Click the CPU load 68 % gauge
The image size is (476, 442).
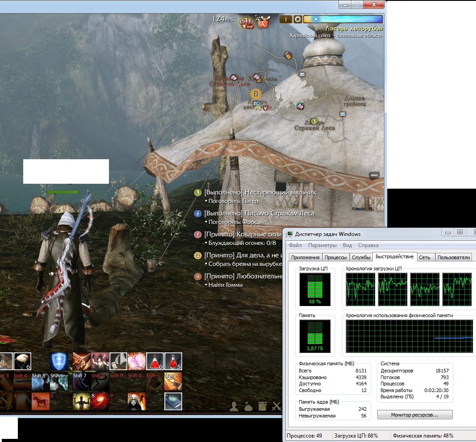click(315, 289)
